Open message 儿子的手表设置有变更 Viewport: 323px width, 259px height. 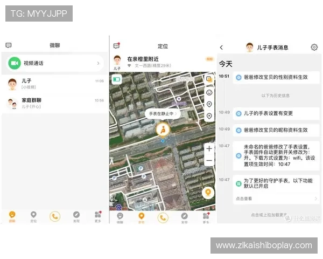[x=276, y=113]
